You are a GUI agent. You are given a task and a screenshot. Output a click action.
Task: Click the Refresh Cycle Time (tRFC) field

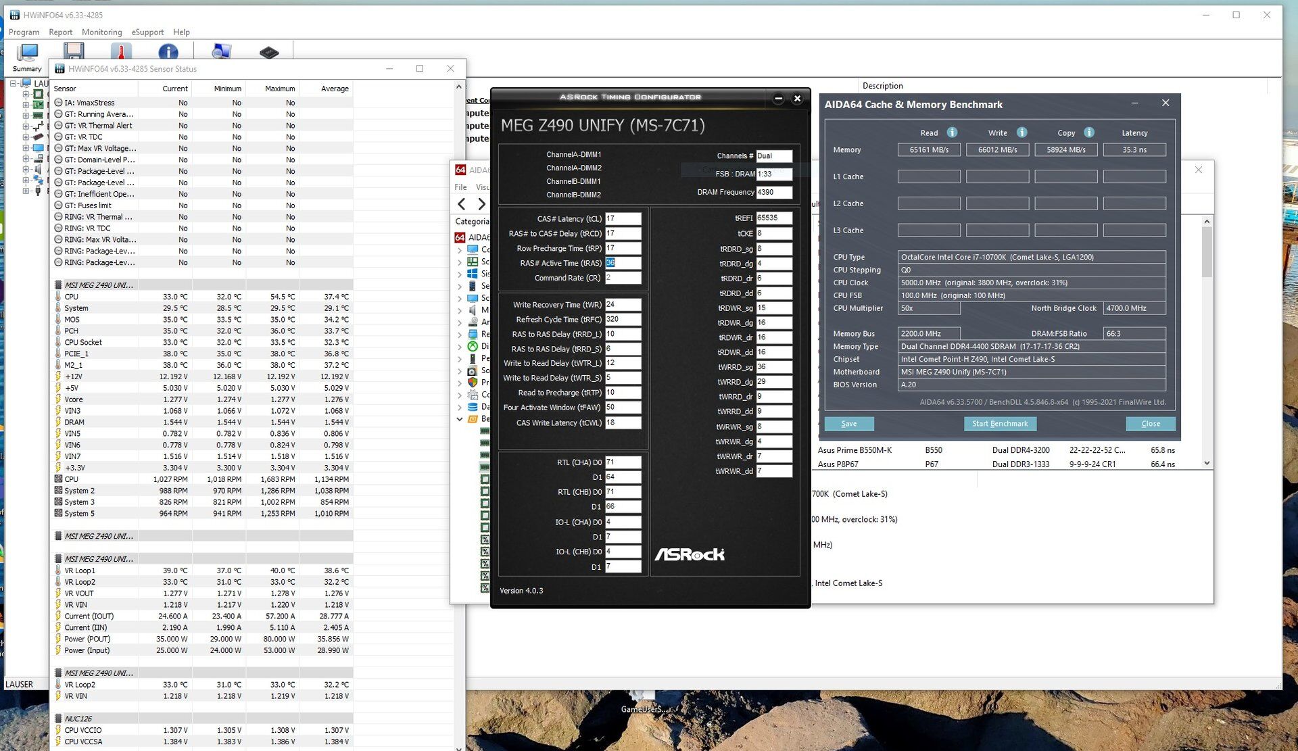tap(623, 319)
